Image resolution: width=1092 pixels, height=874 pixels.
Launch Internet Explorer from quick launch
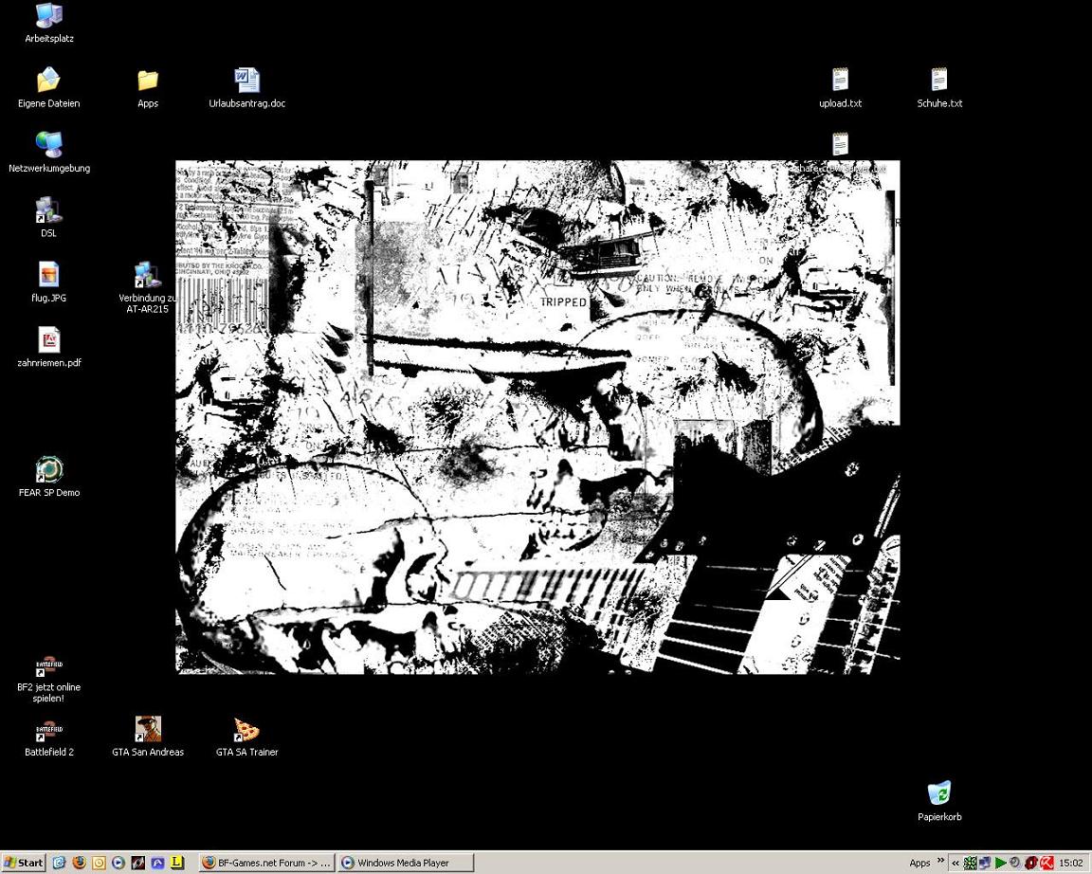[59, 863]
